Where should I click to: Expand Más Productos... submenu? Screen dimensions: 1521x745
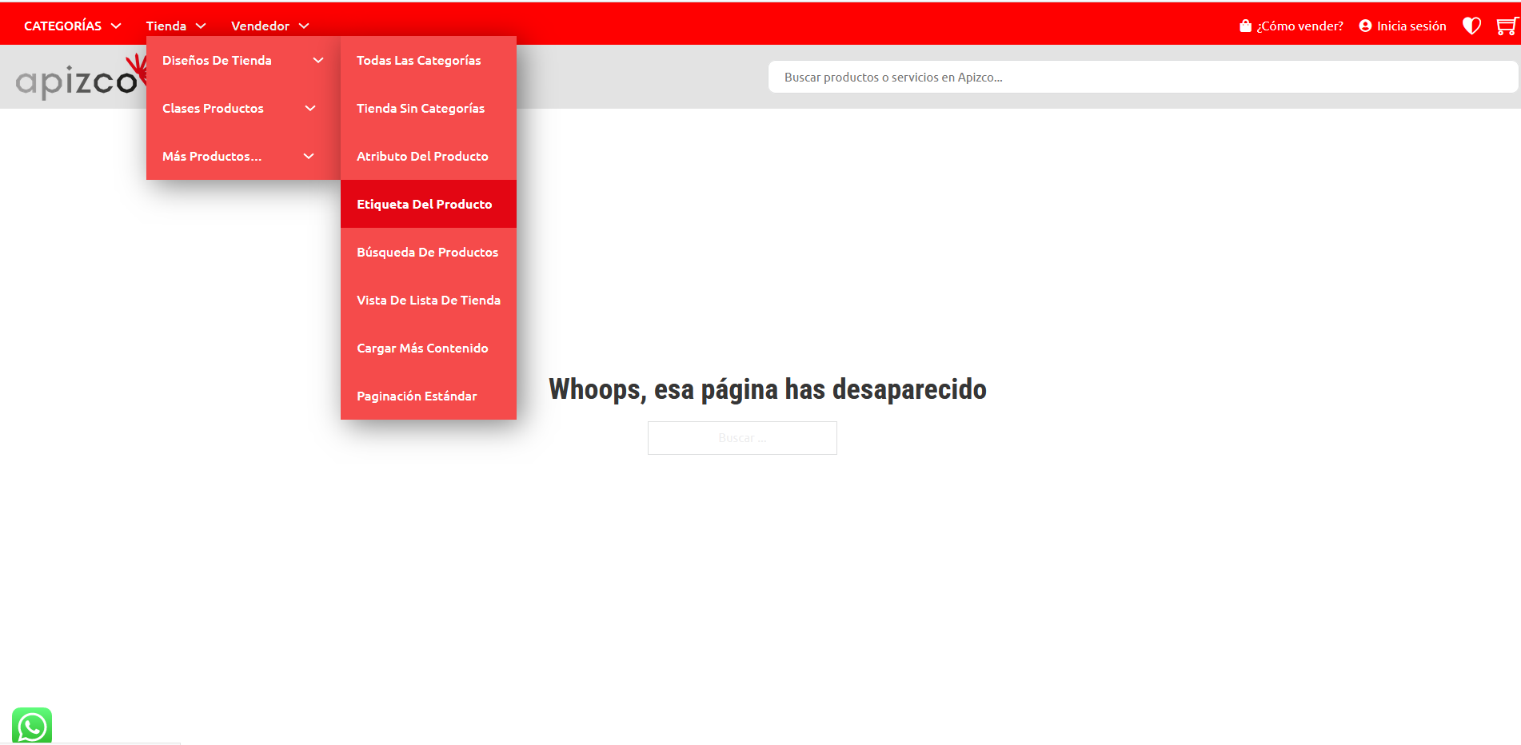238,157
